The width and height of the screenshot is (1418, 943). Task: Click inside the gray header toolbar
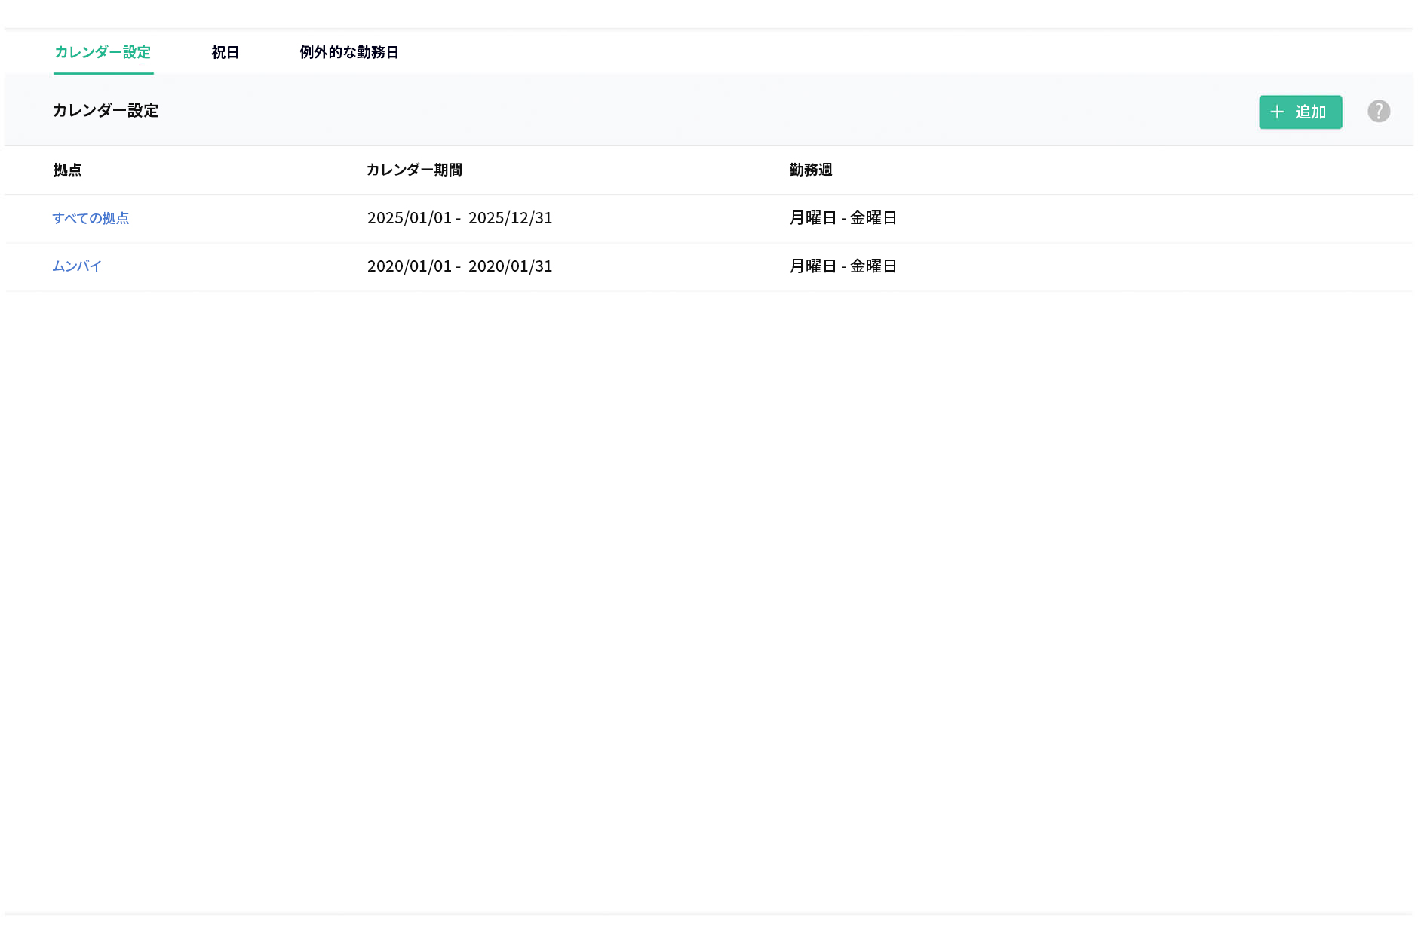tap(679, 111)
